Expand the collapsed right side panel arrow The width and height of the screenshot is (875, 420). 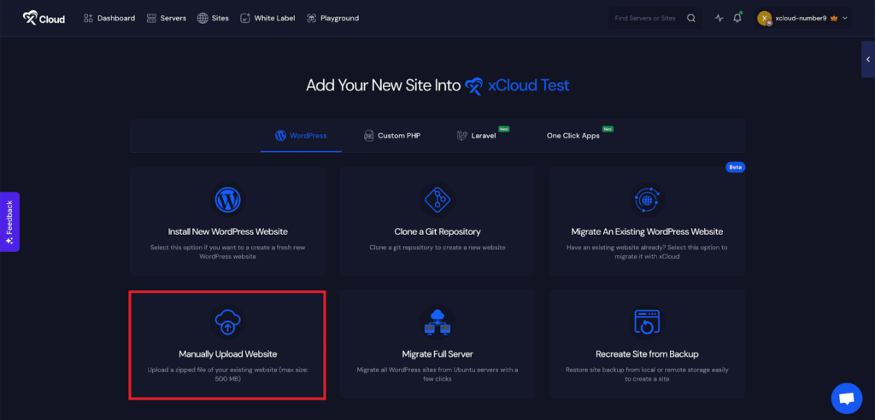[867, 59]
